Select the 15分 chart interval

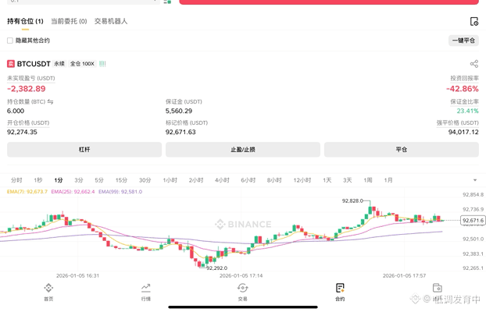click(x=122, y=180)
